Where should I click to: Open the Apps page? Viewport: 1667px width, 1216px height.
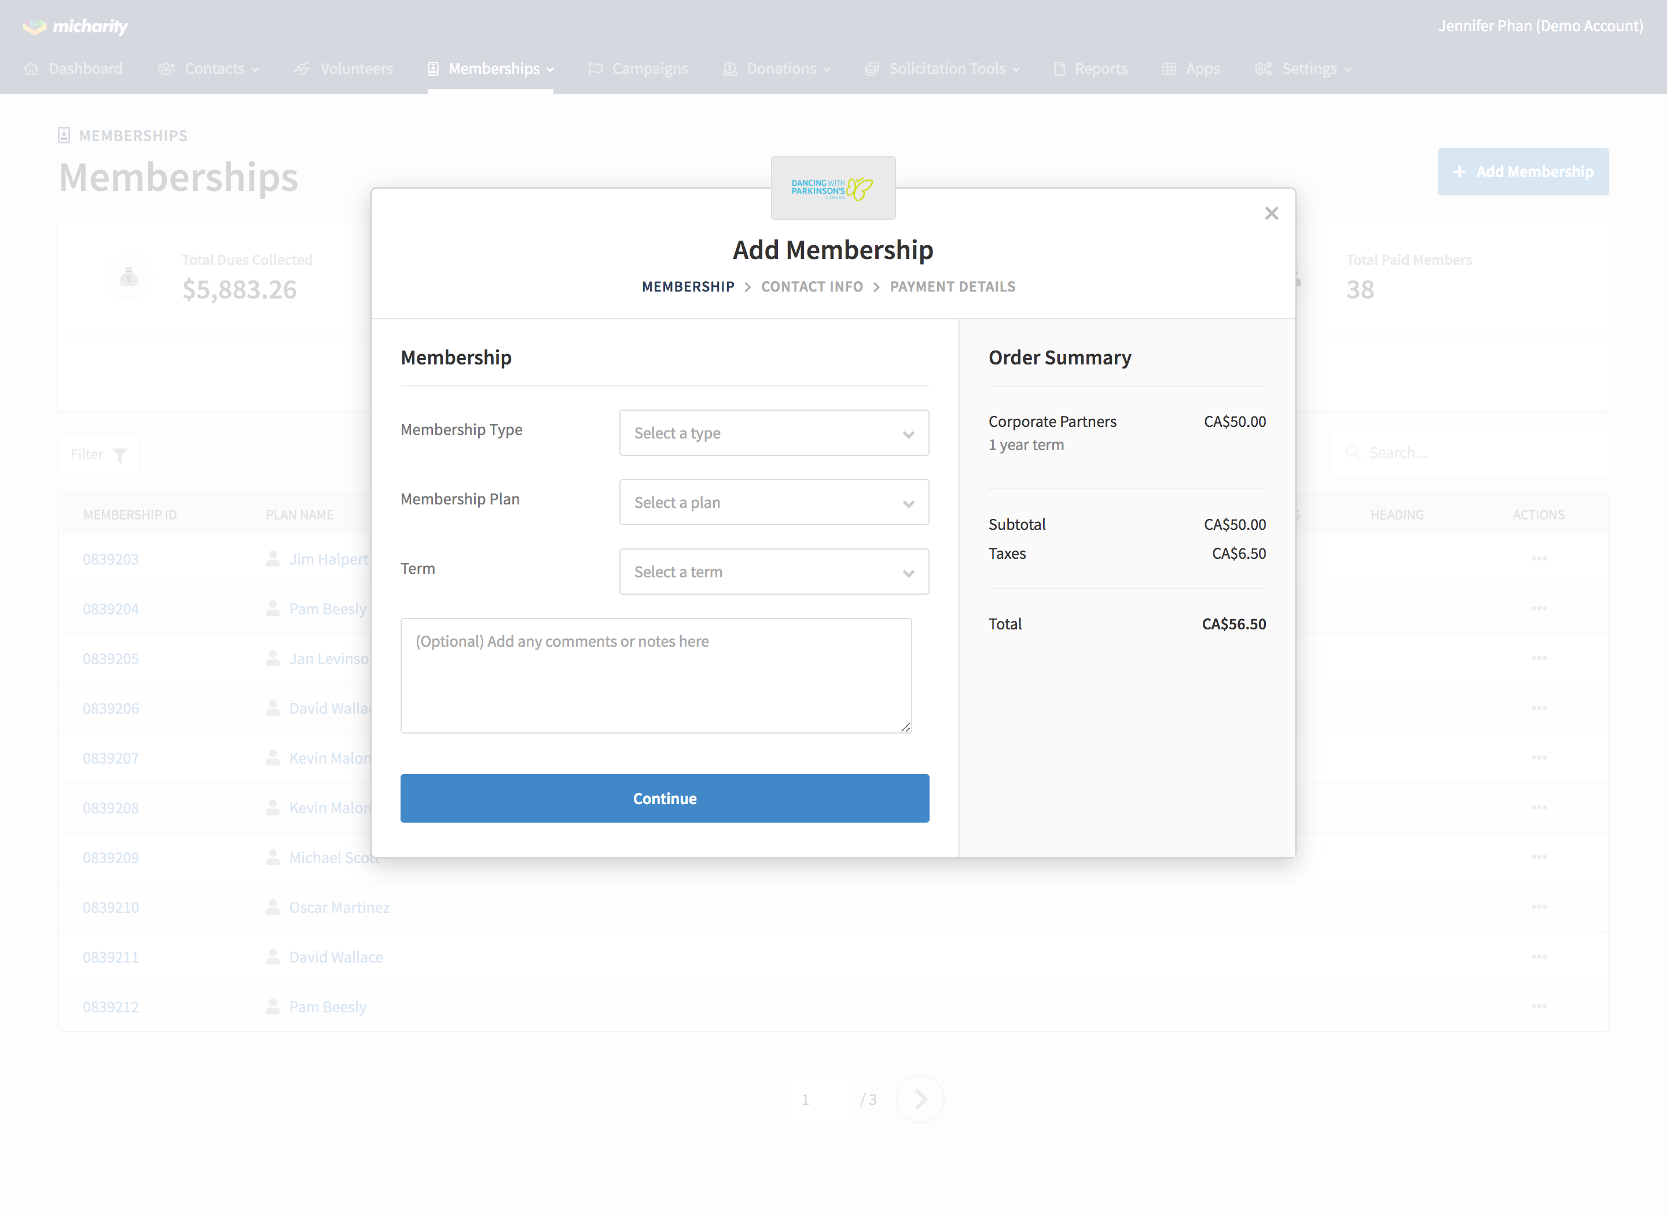(1191, 69)
